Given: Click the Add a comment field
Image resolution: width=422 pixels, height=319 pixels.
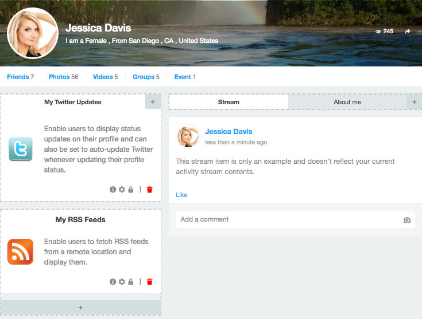Looking at the screenshot, I should tap(296, 220).
